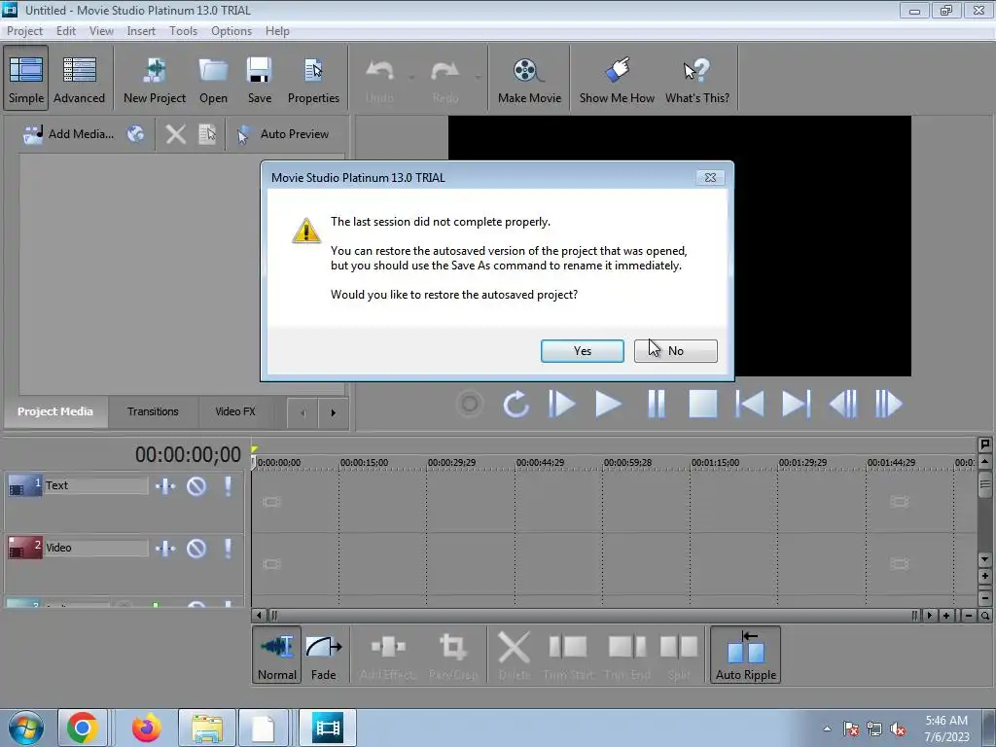Open Track Motion on Text track
This screenshot has height=747, width=996.
[165, 486]
